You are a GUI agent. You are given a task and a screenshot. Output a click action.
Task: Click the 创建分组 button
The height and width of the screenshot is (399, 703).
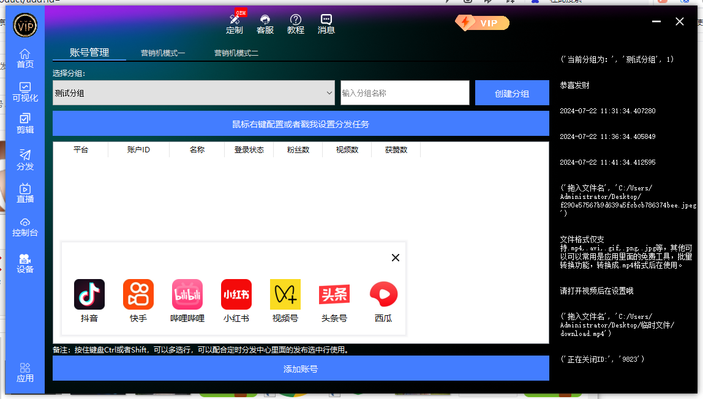[x=512, y=94]
